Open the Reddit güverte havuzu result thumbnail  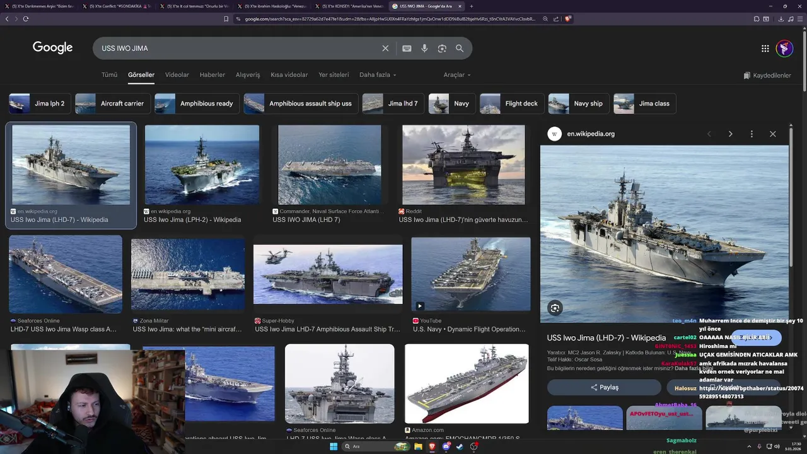pyautogui.click(x=463, y=165)
